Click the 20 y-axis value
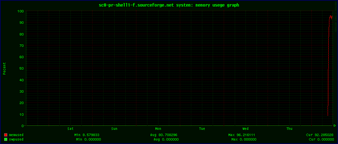This screenshot has height=144, width=338. [x=21, y=103]
